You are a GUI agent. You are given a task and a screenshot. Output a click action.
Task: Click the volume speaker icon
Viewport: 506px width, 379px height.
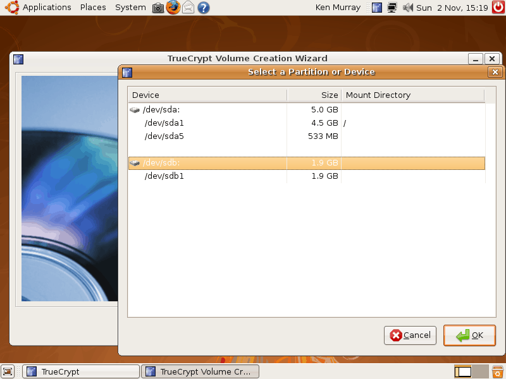pos(407,8)
